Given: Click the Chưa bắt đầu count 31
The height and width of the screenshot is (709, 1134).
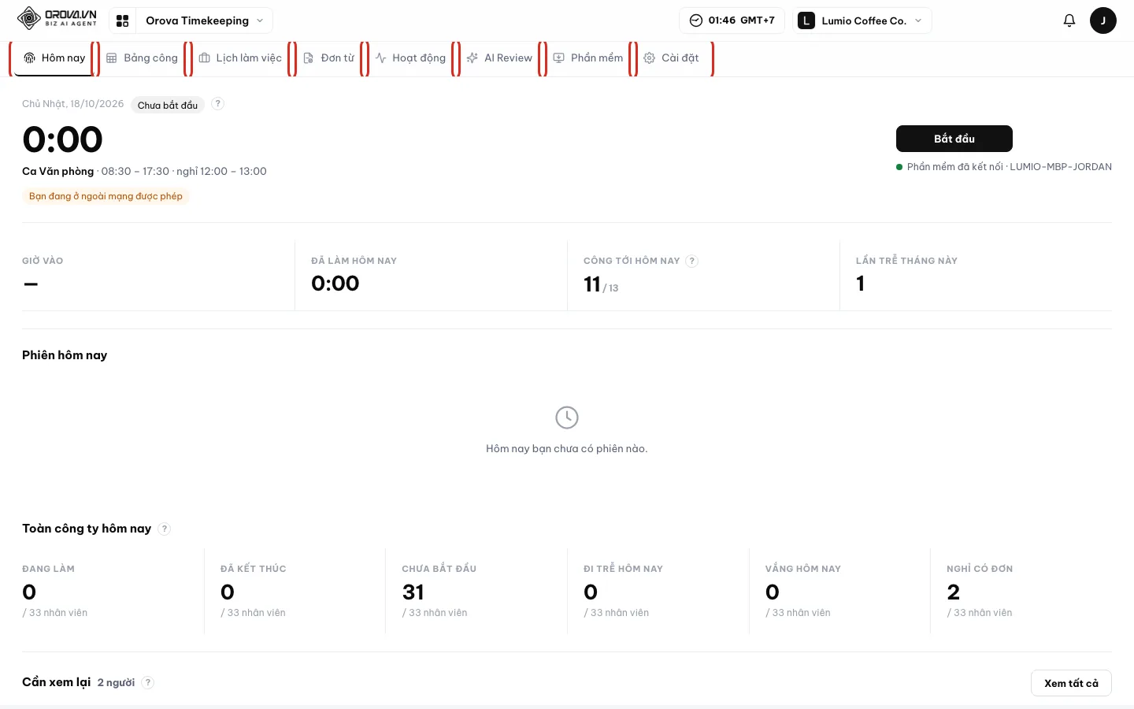Looking at the screenshot, I should click(413, 592).
